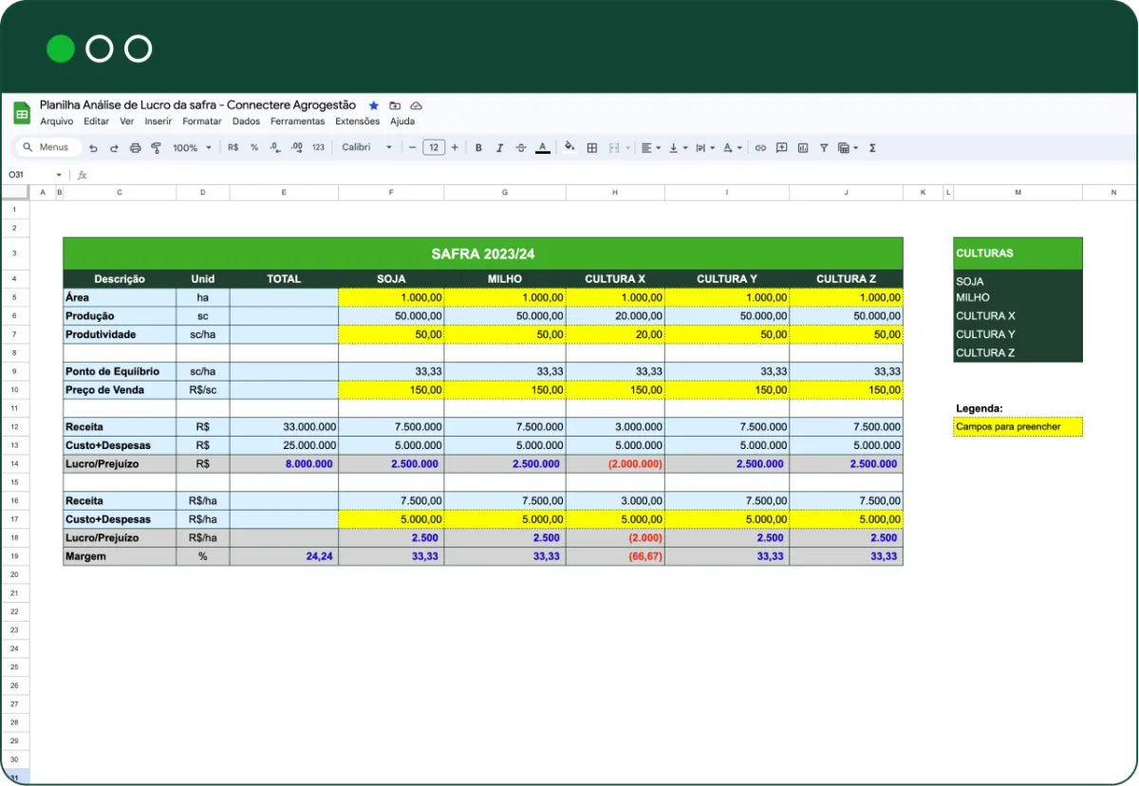Open the borders tool
This screenshot has height=786, width=1139.
click(x=592, y=148)
